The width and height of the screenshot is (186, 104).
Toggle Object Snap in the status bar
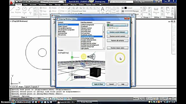(48, 99)
